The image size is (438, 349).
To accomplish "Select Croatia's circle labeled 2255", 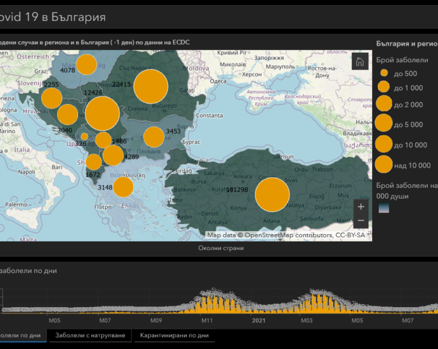I will tap(51, 98).
